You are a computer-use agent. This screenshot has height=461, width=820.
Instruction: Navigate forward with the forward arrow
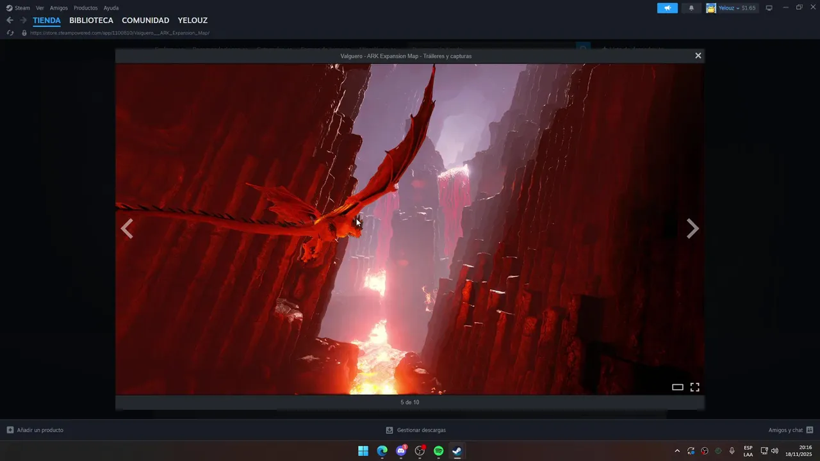point(23,20)
